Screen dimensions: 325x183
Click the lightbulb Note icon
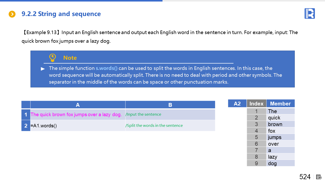point(53,58)
